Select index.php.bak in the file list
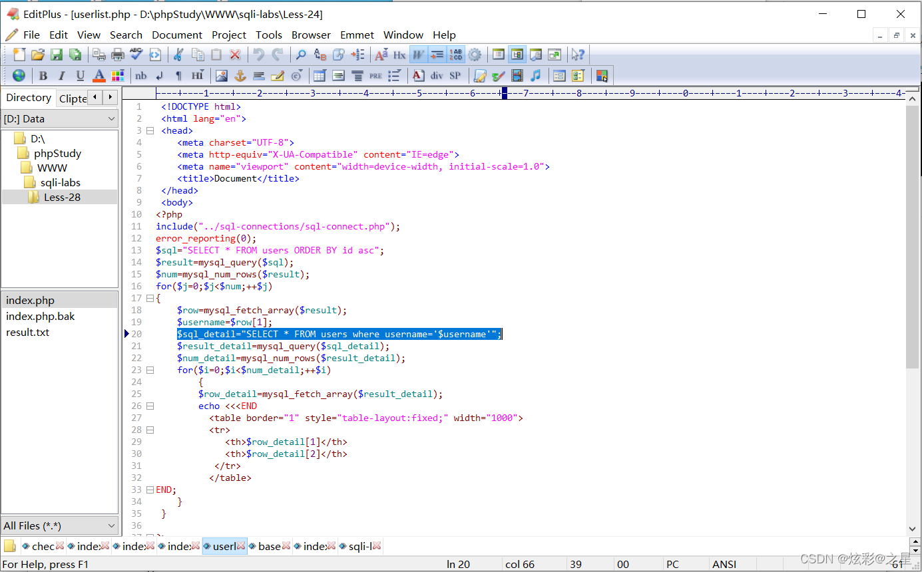Viewport: 922px width, 572px height. click(x=41, y=316)
